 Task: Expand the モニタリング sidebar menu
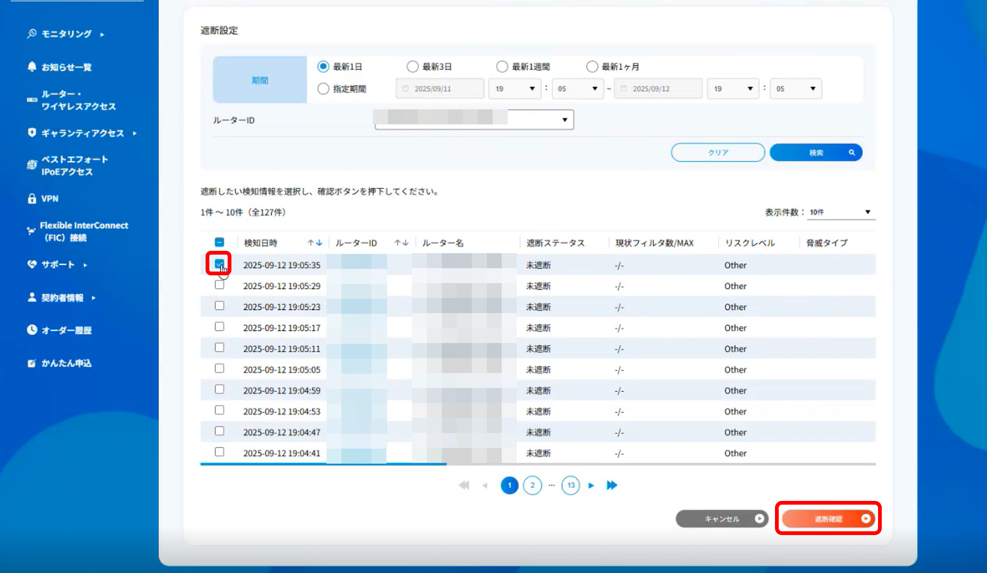point(66,34)
